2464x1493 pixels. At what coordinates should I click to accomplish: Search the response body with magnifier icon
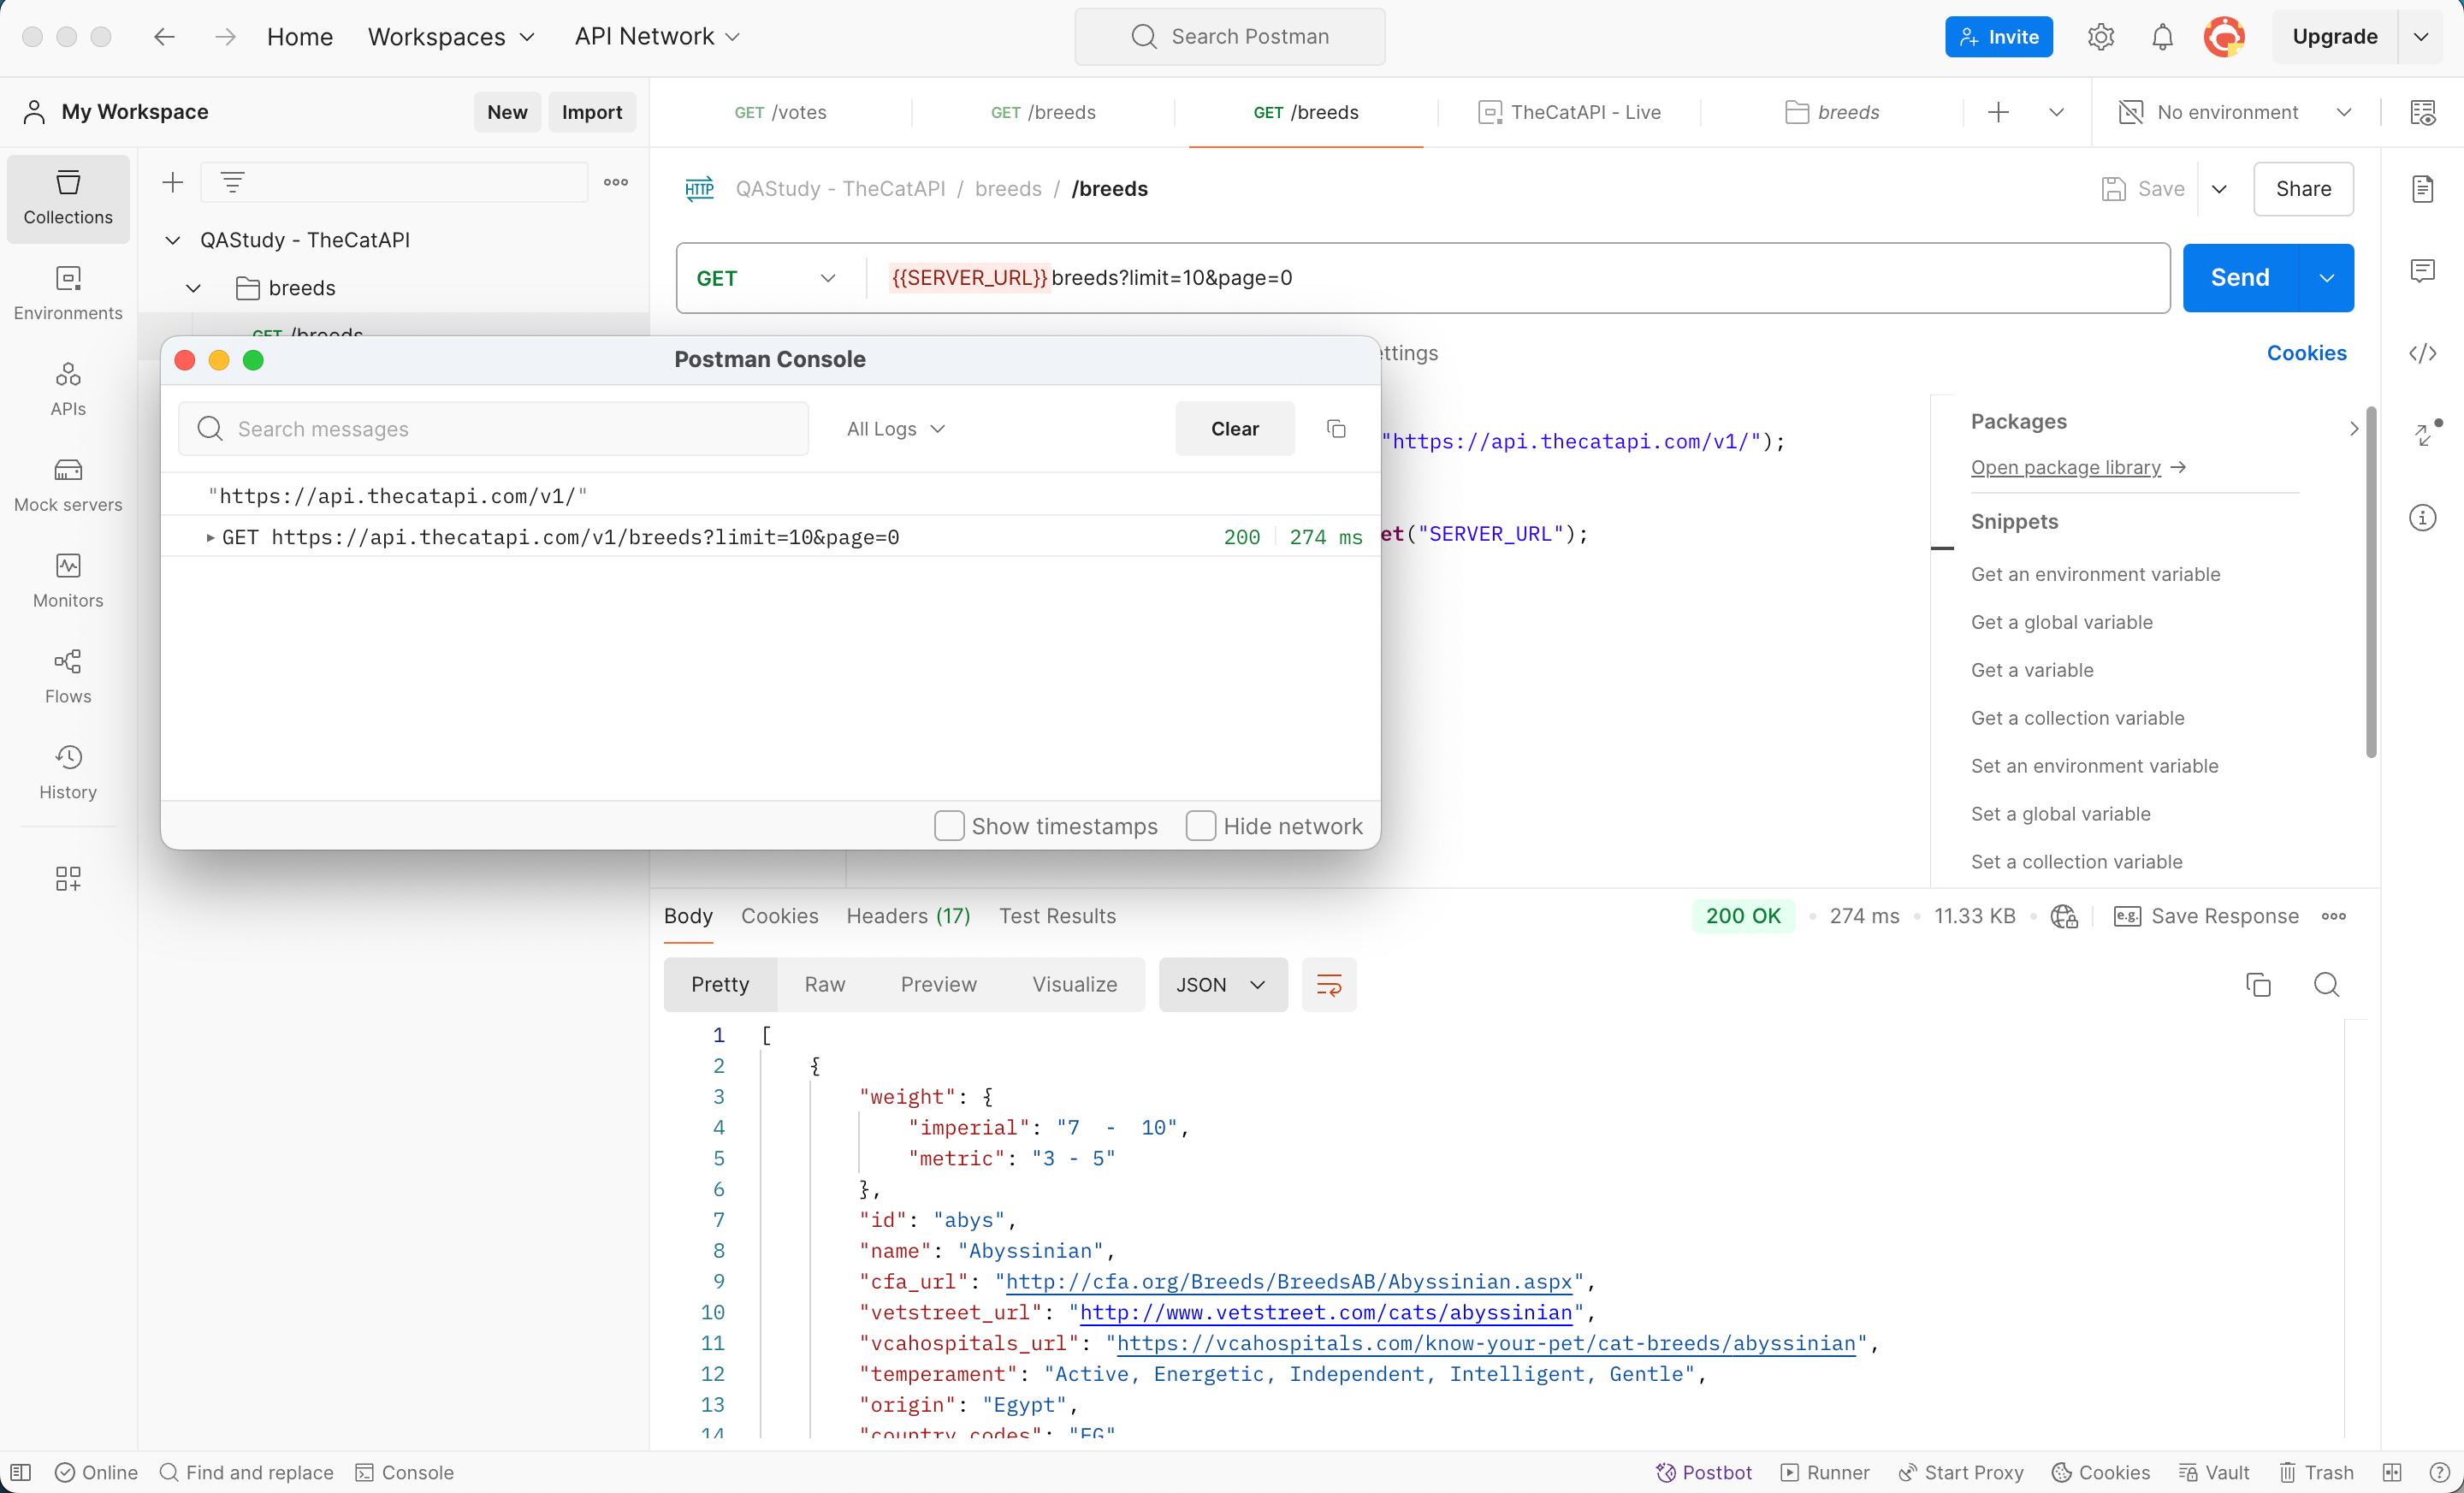(2326, 985)
